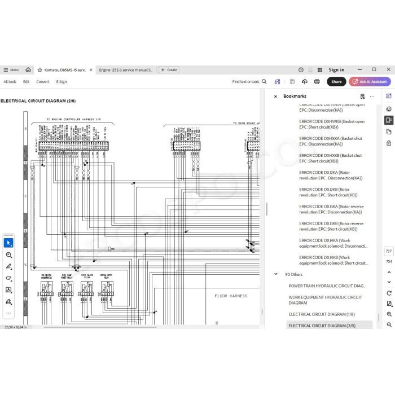395x395 pixels.
Task: Open the Help question mark icon
Action: (x=301, y=70)
